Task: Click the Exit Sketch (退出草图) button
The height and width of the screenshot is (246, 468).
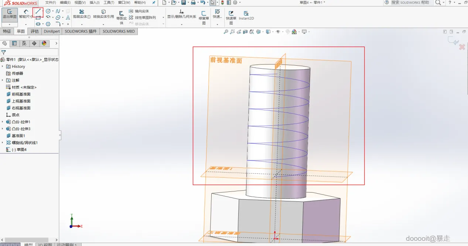Action: 9,14
